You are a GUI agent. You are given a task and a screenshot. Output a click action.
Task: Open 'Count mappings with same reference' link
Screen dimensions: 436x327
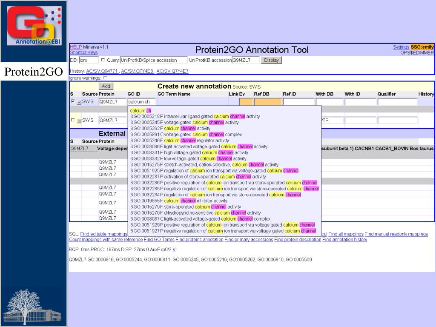pos(106,240)
